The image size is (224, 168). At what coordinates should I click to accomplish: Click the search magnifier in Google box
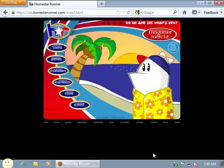pos(175,12)
